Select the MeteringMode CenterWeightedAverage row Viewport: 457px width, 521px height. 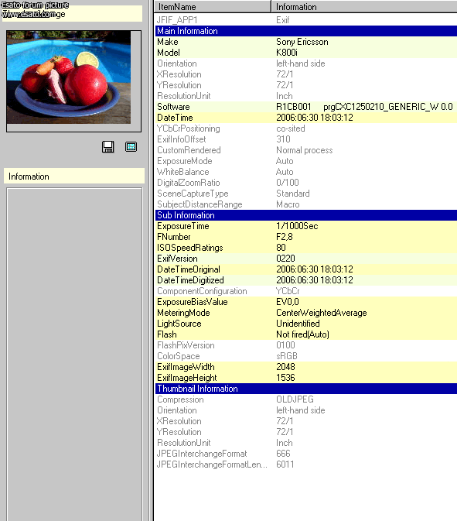[306, 313]
